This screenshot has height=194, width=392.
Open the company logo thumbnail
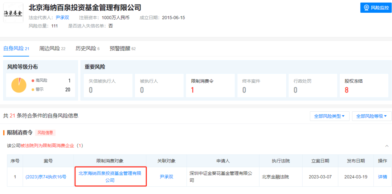[x=13, y=13]
